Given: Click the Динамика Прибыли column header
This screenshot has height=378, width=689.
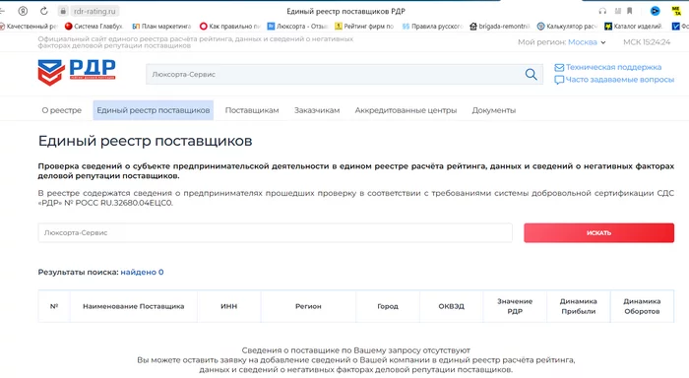Looking at the screenshot, I should [579, 306].
